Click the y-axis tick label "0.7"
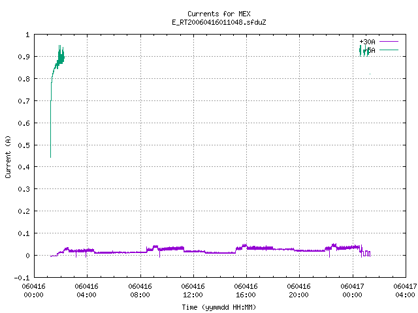The width and height of the screenshot is (418, 313). pyautogui.click(x=24, y=101)
